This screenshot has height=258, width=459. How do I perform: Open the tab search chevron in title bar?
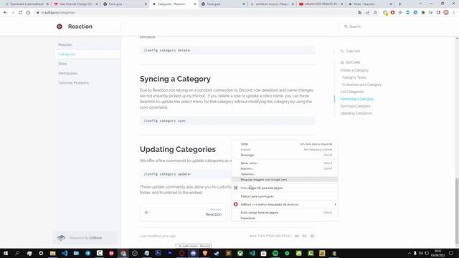pyautogui.click(x=420, y=4)
